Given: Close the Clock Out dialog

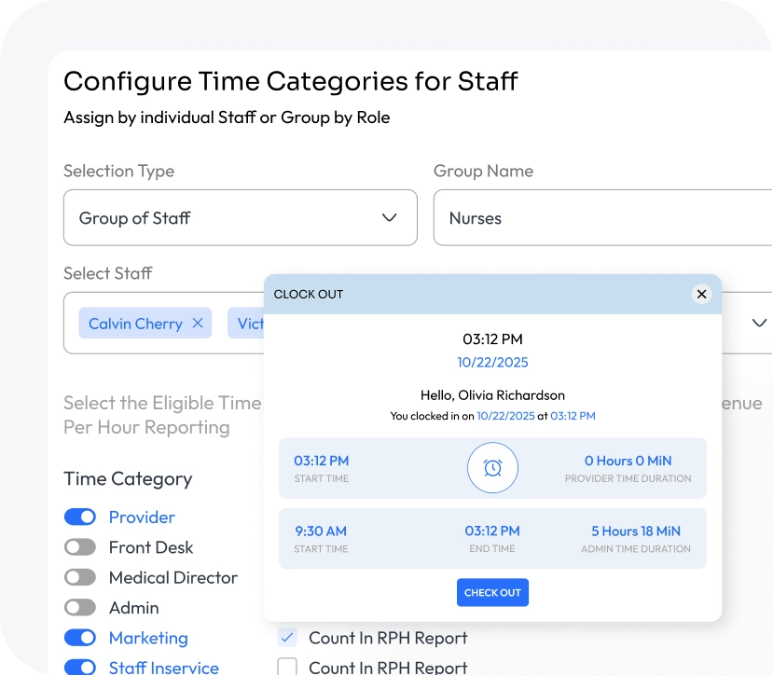Looking at the screenshot, I should click(x=702, y=294).
